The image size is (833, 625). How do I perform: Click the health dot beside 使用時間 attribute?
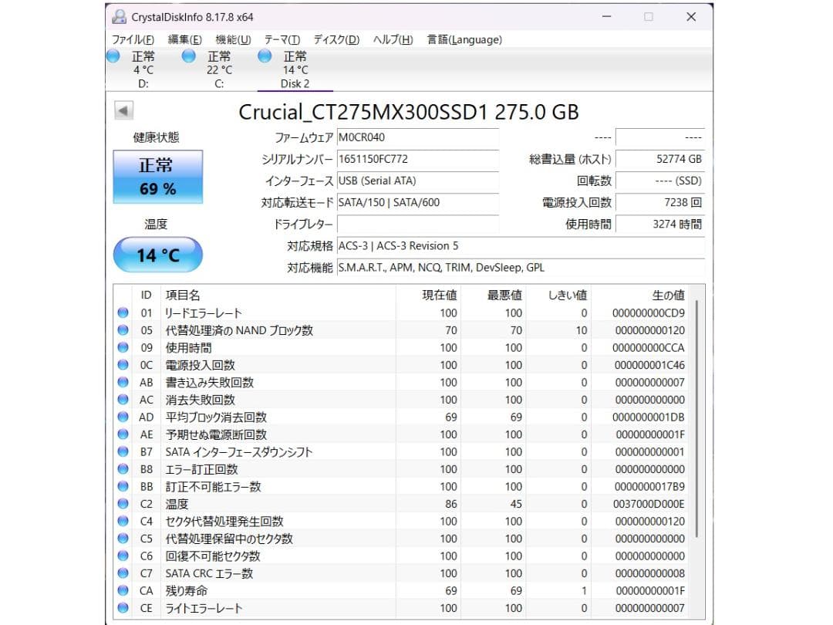coord(122,347)
